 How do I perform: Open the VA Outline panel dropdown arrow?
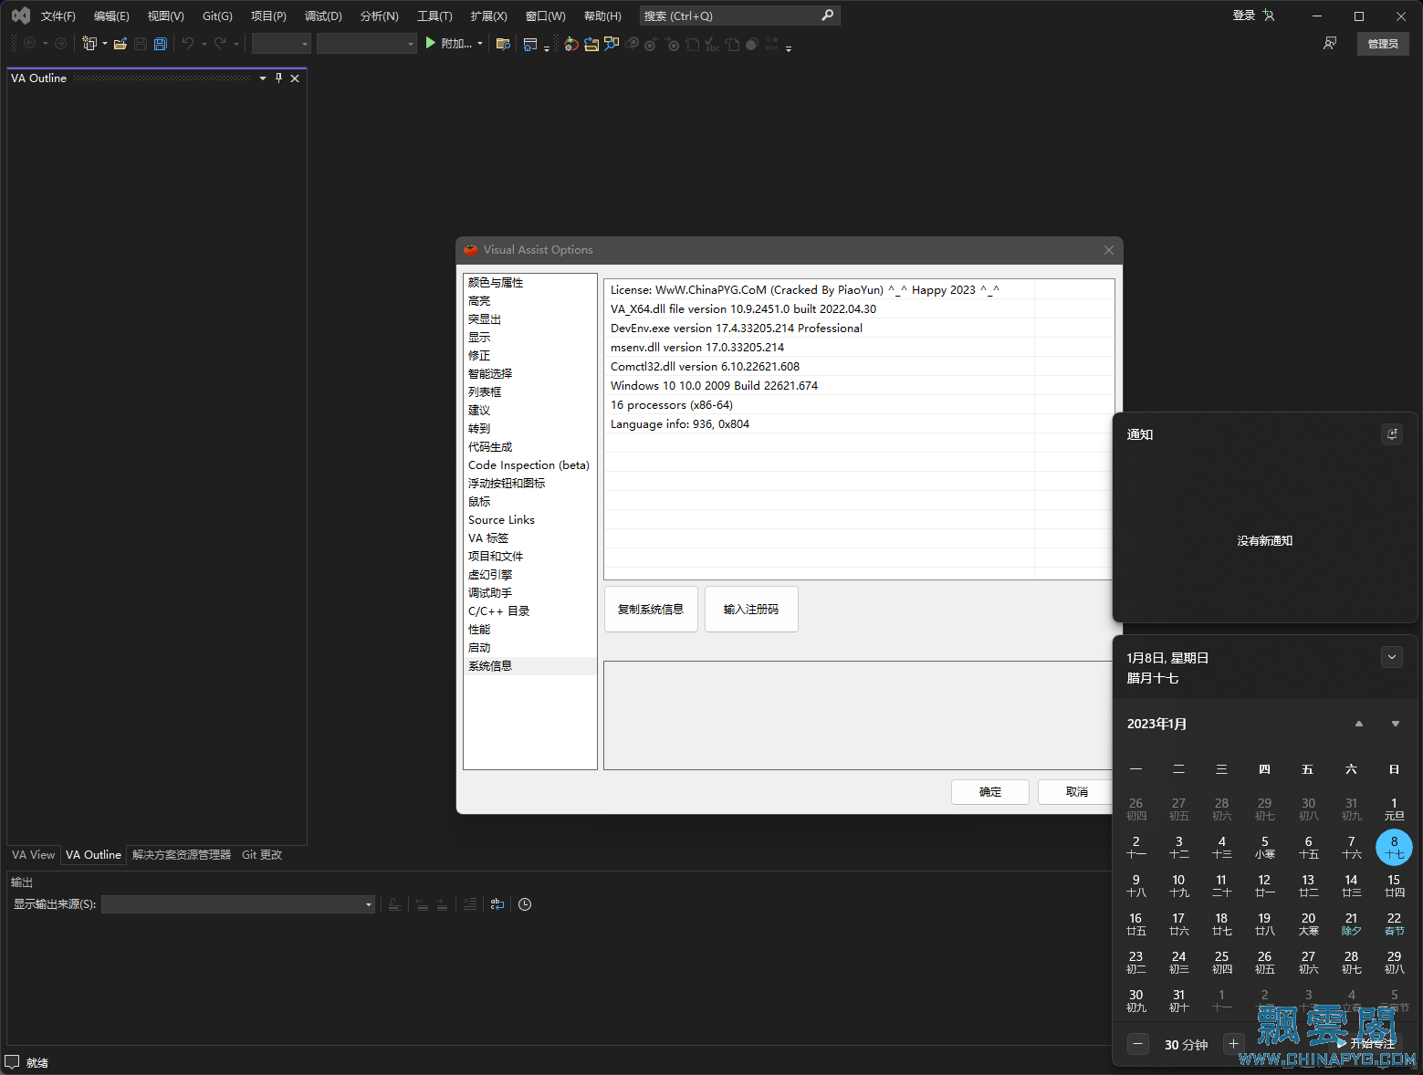tap(263, 78)
